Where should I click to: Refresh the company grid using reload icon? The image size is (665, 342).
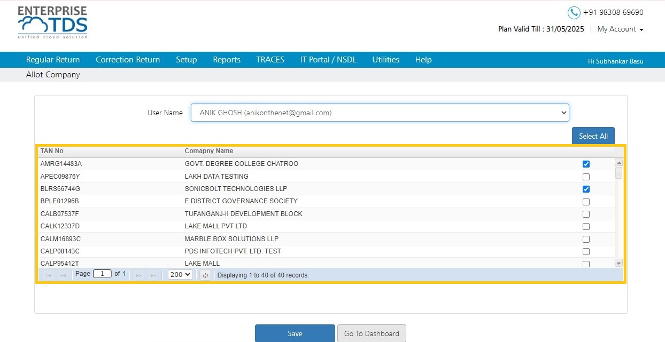[x=205, y=275]
